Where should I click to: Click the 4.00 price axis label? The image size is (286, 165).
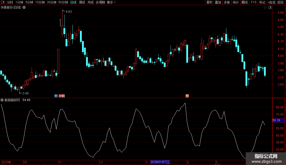click(x=280, y=56)
